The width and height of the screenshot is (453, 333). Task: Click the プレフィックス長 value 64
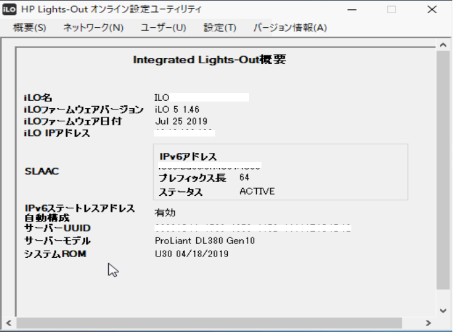(x=244, y=177)
